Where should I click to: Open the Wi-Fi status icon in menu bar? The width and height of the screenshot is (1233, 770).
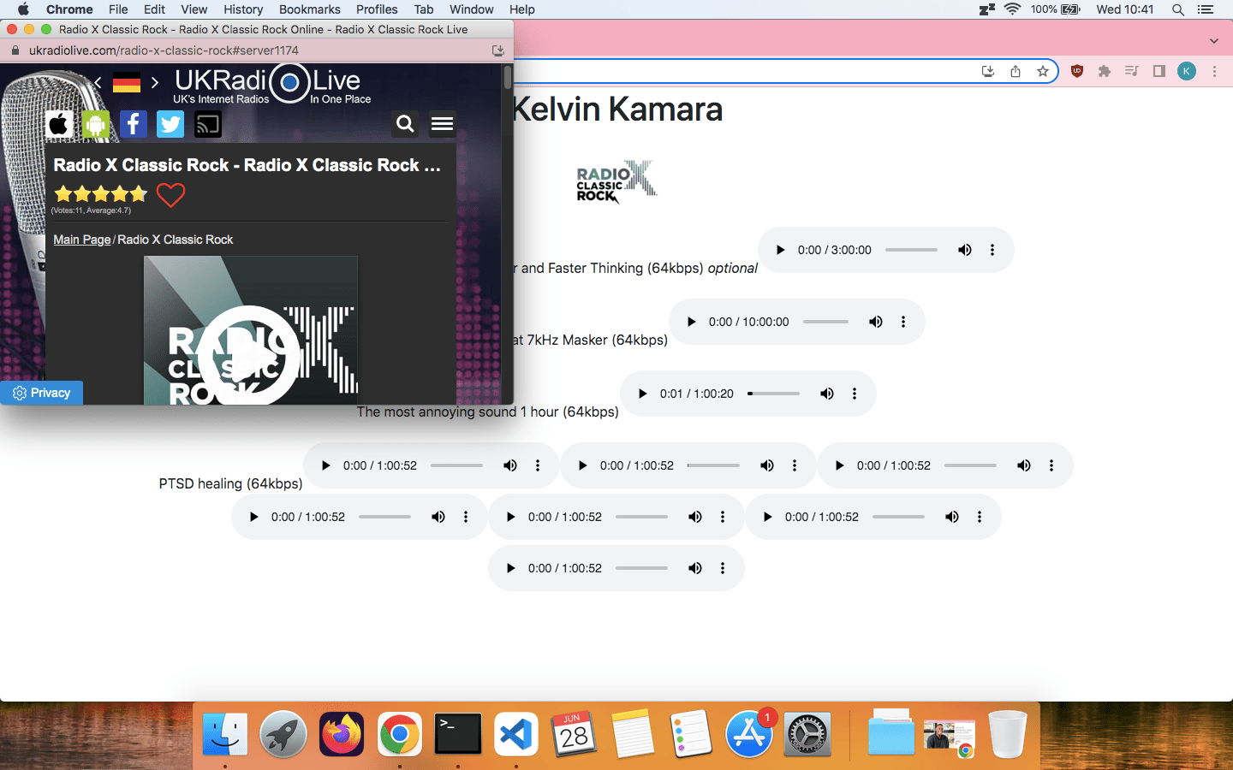1013,9
